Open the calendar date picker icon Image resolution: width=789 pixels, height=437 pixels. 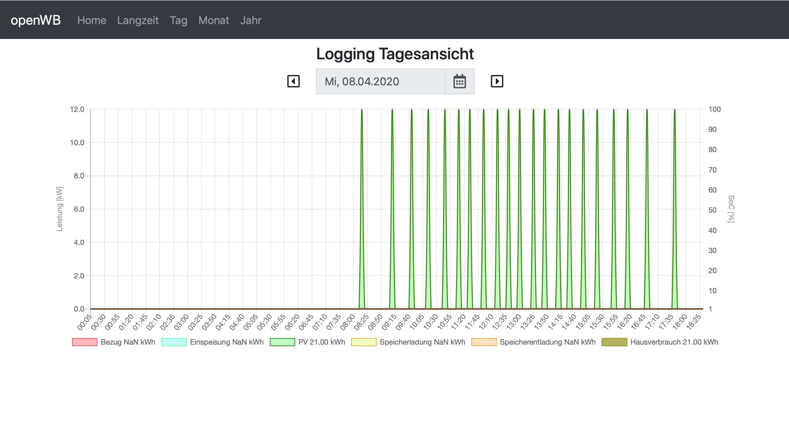pos(459,82)
